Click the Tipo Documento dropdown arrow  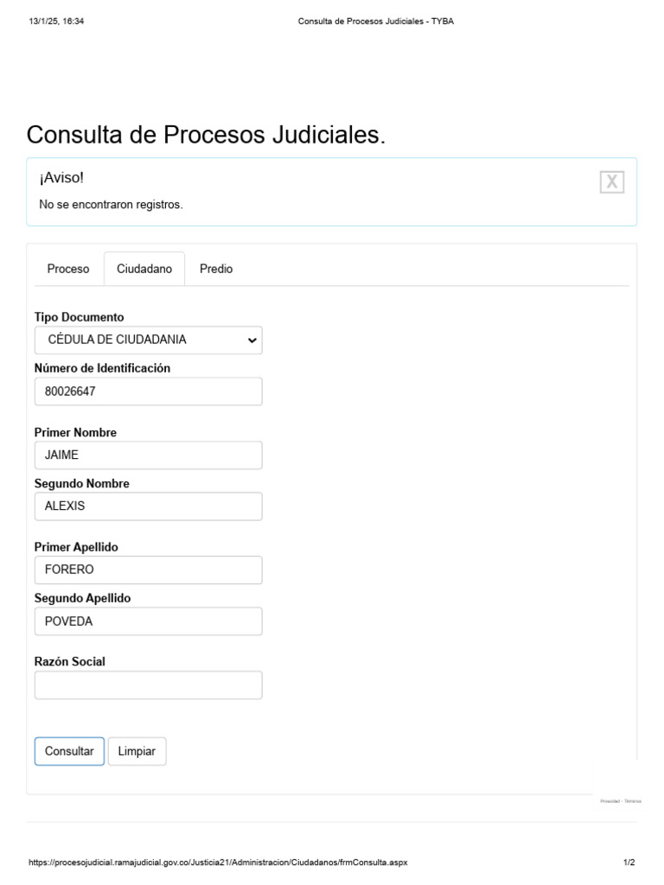pos(252,341)
